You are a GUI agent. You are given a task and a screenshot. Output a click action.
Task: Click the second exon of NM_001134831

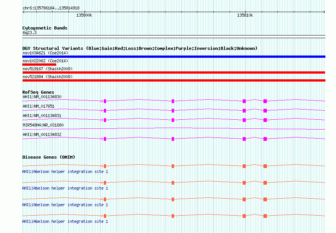pyautogui.click(x=173, y=120)
